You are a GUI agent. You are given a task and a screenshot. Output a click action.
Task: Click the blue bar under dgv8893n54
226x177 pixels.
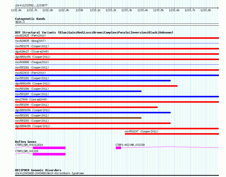(x=93, y=113)
